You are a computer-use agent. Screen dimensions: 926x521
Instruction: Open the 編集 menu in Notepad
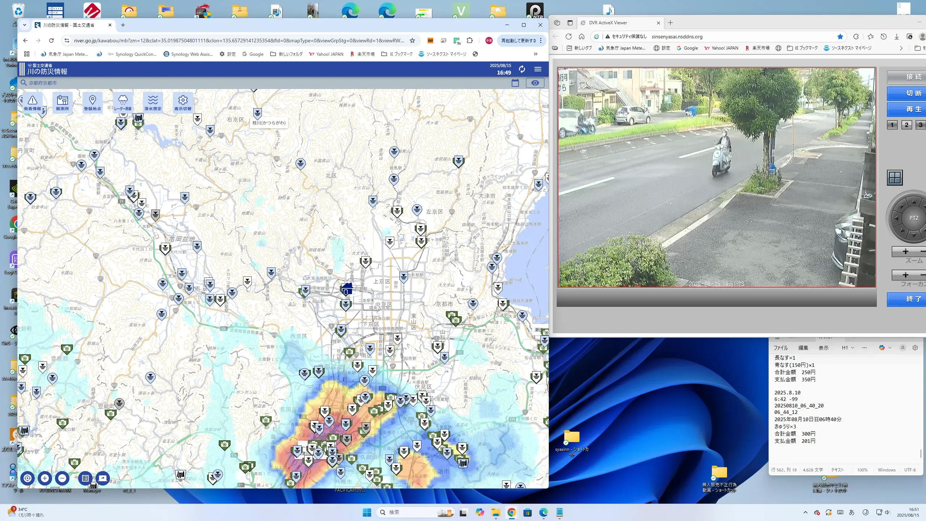pos(803,348)
